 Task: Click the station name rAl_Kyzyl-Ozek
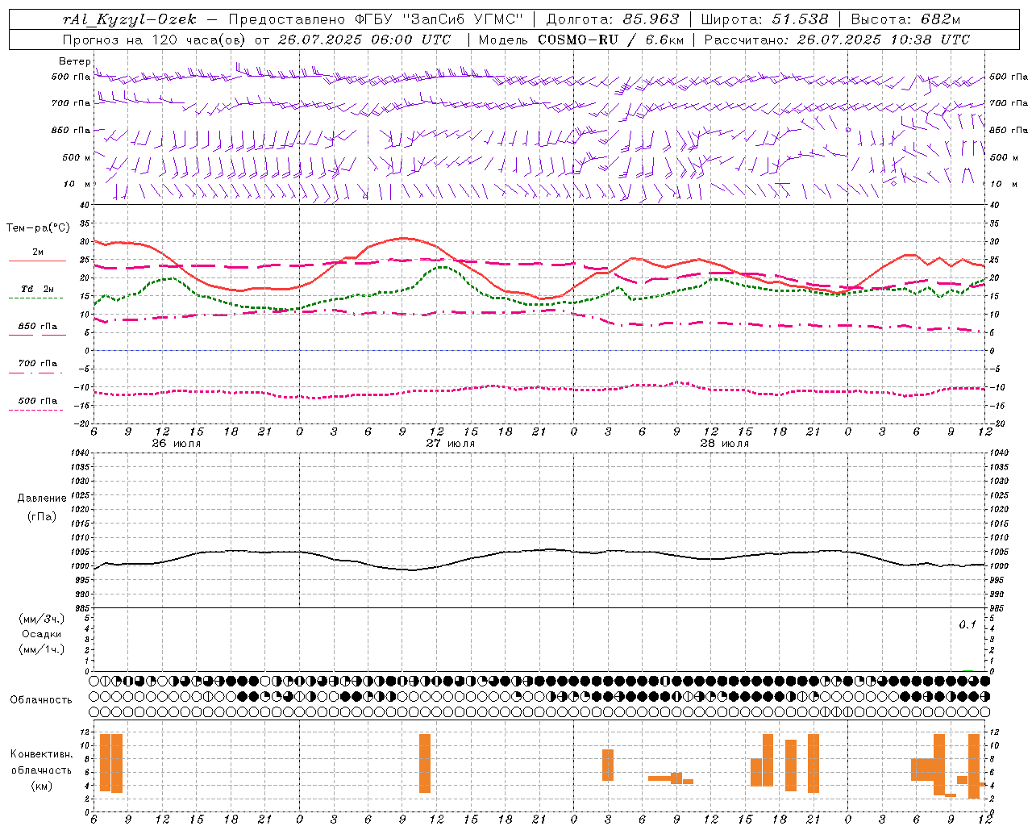tap(129, 19)
